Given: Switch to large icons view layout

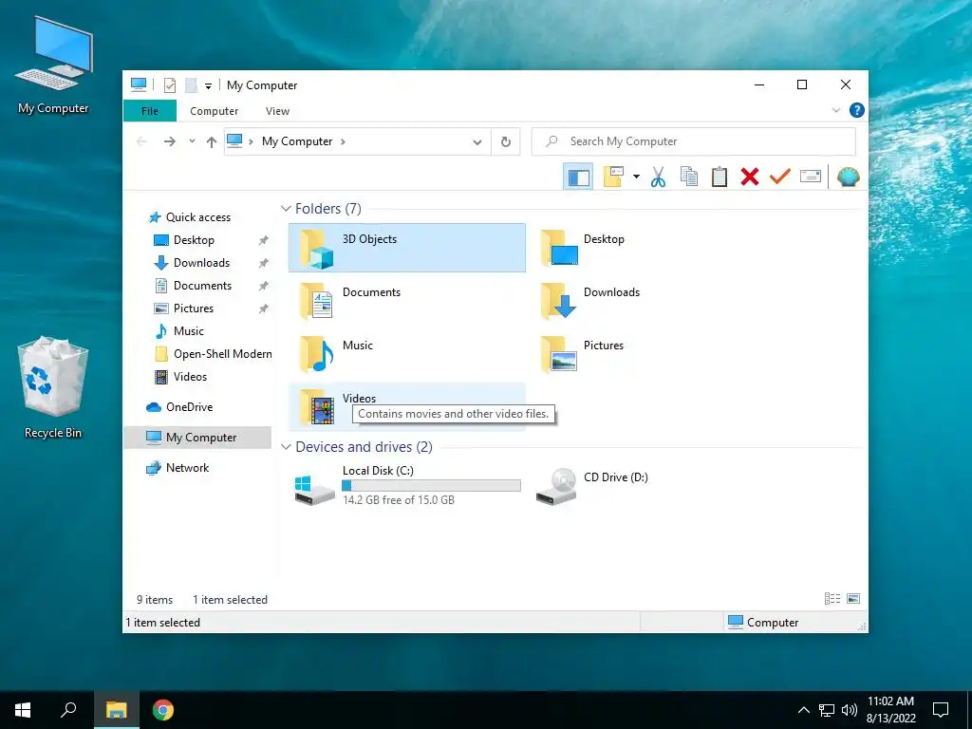Looking at the screenshot, I should 853,598.
